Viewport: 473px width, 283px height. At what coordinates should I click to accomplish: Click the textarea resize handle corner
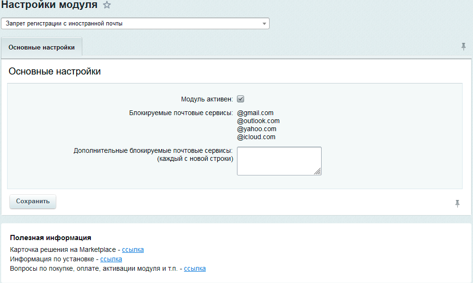click(x=318, y=172)
